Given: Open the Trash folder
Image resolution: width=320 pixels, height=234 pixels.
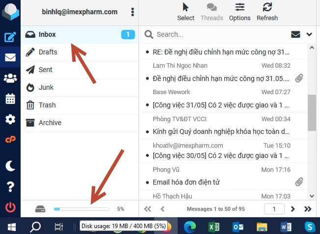Looking at the screenshot, I should click(x=80, y=105).
